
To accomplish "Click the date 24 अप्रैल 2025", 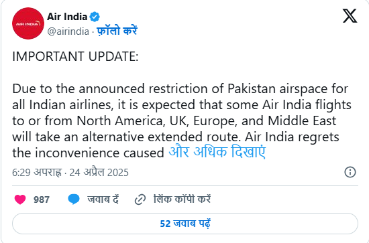I will [x=99, y=173].
